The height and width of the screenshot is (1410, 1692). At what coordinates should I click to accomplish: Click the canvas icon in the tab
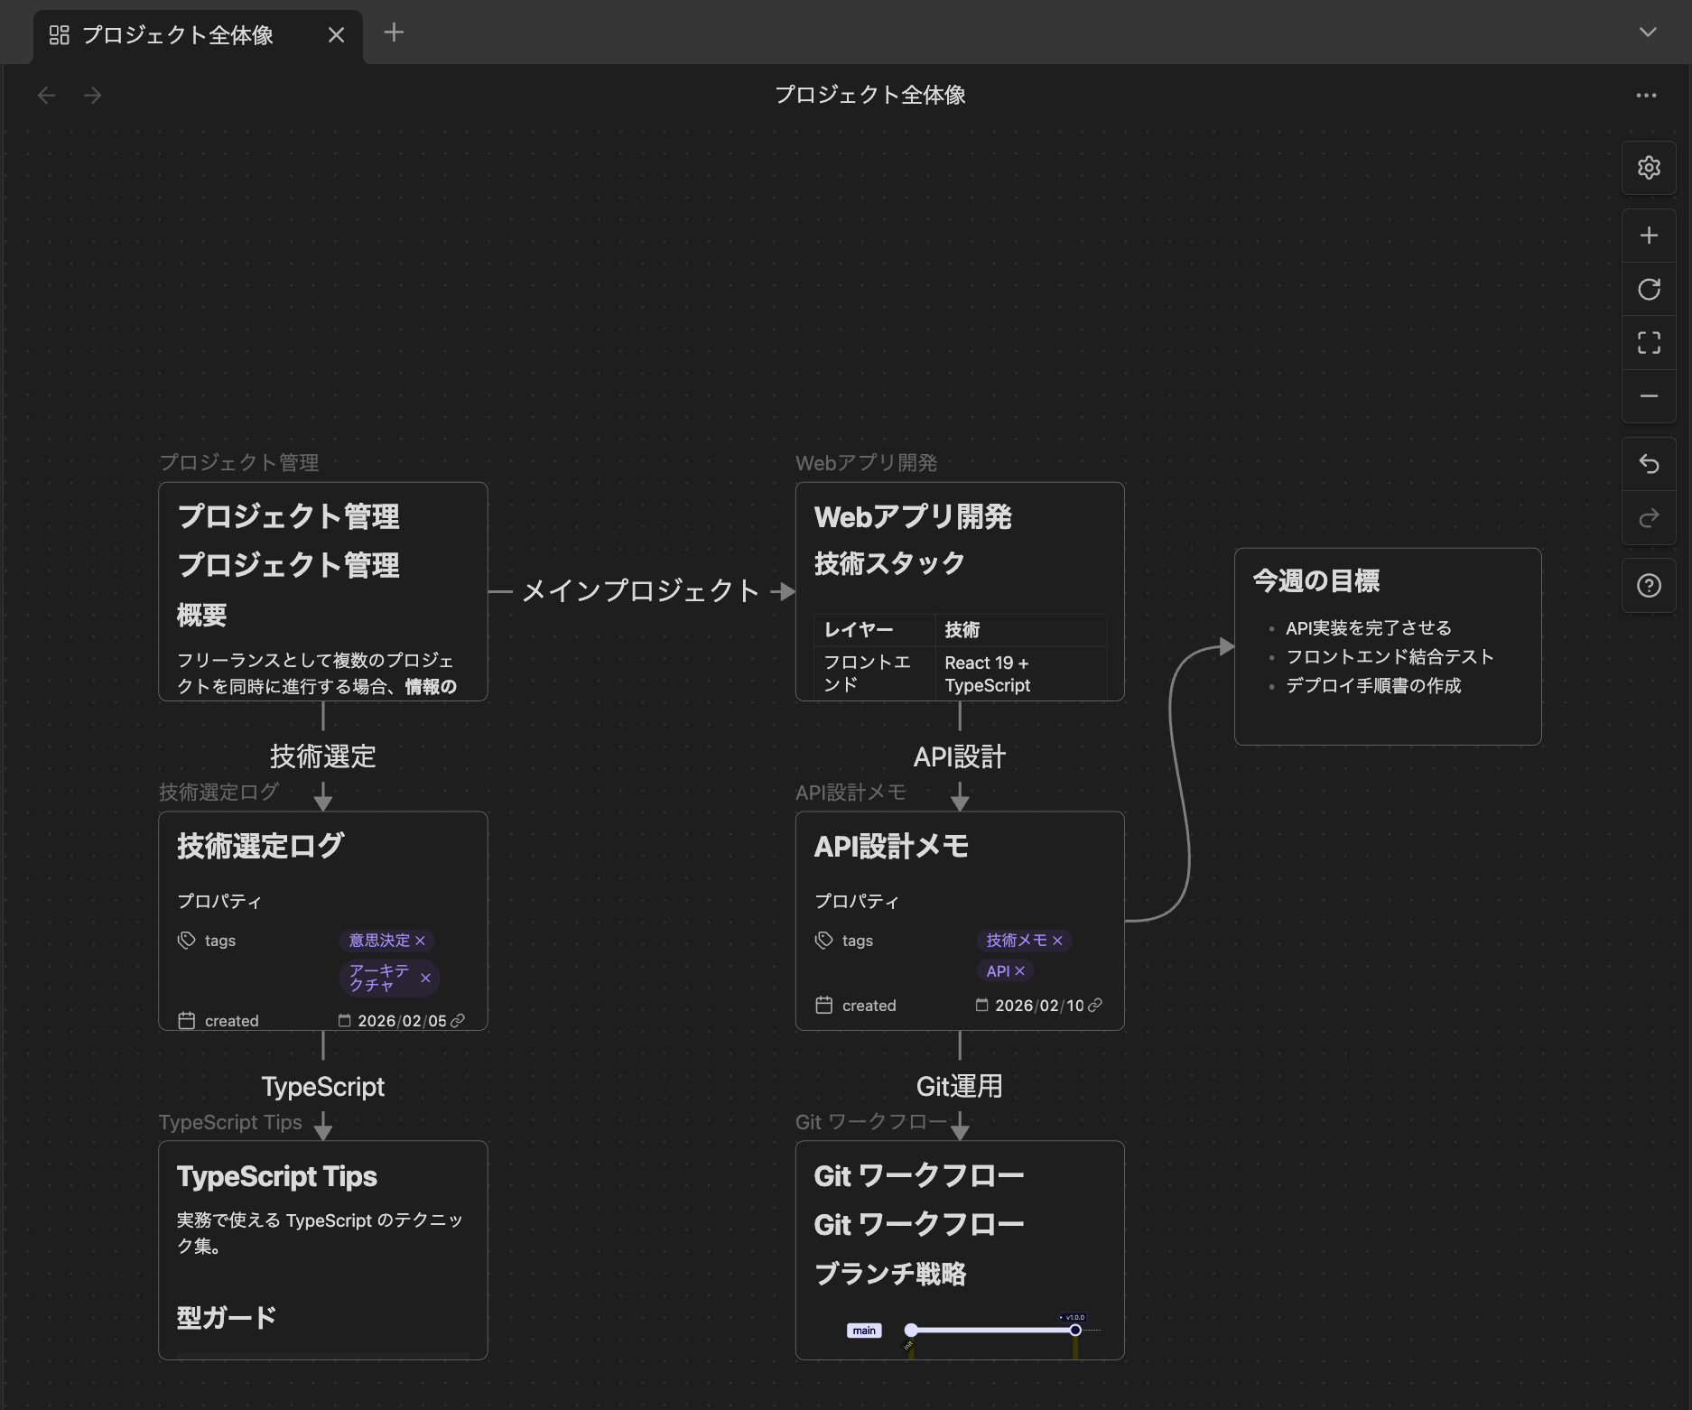click(59, 35)
